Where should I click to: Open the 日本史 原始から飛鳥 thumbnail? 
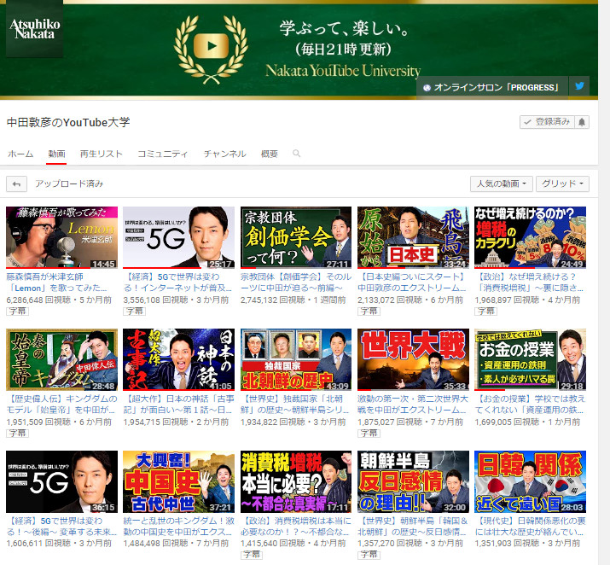413,237
